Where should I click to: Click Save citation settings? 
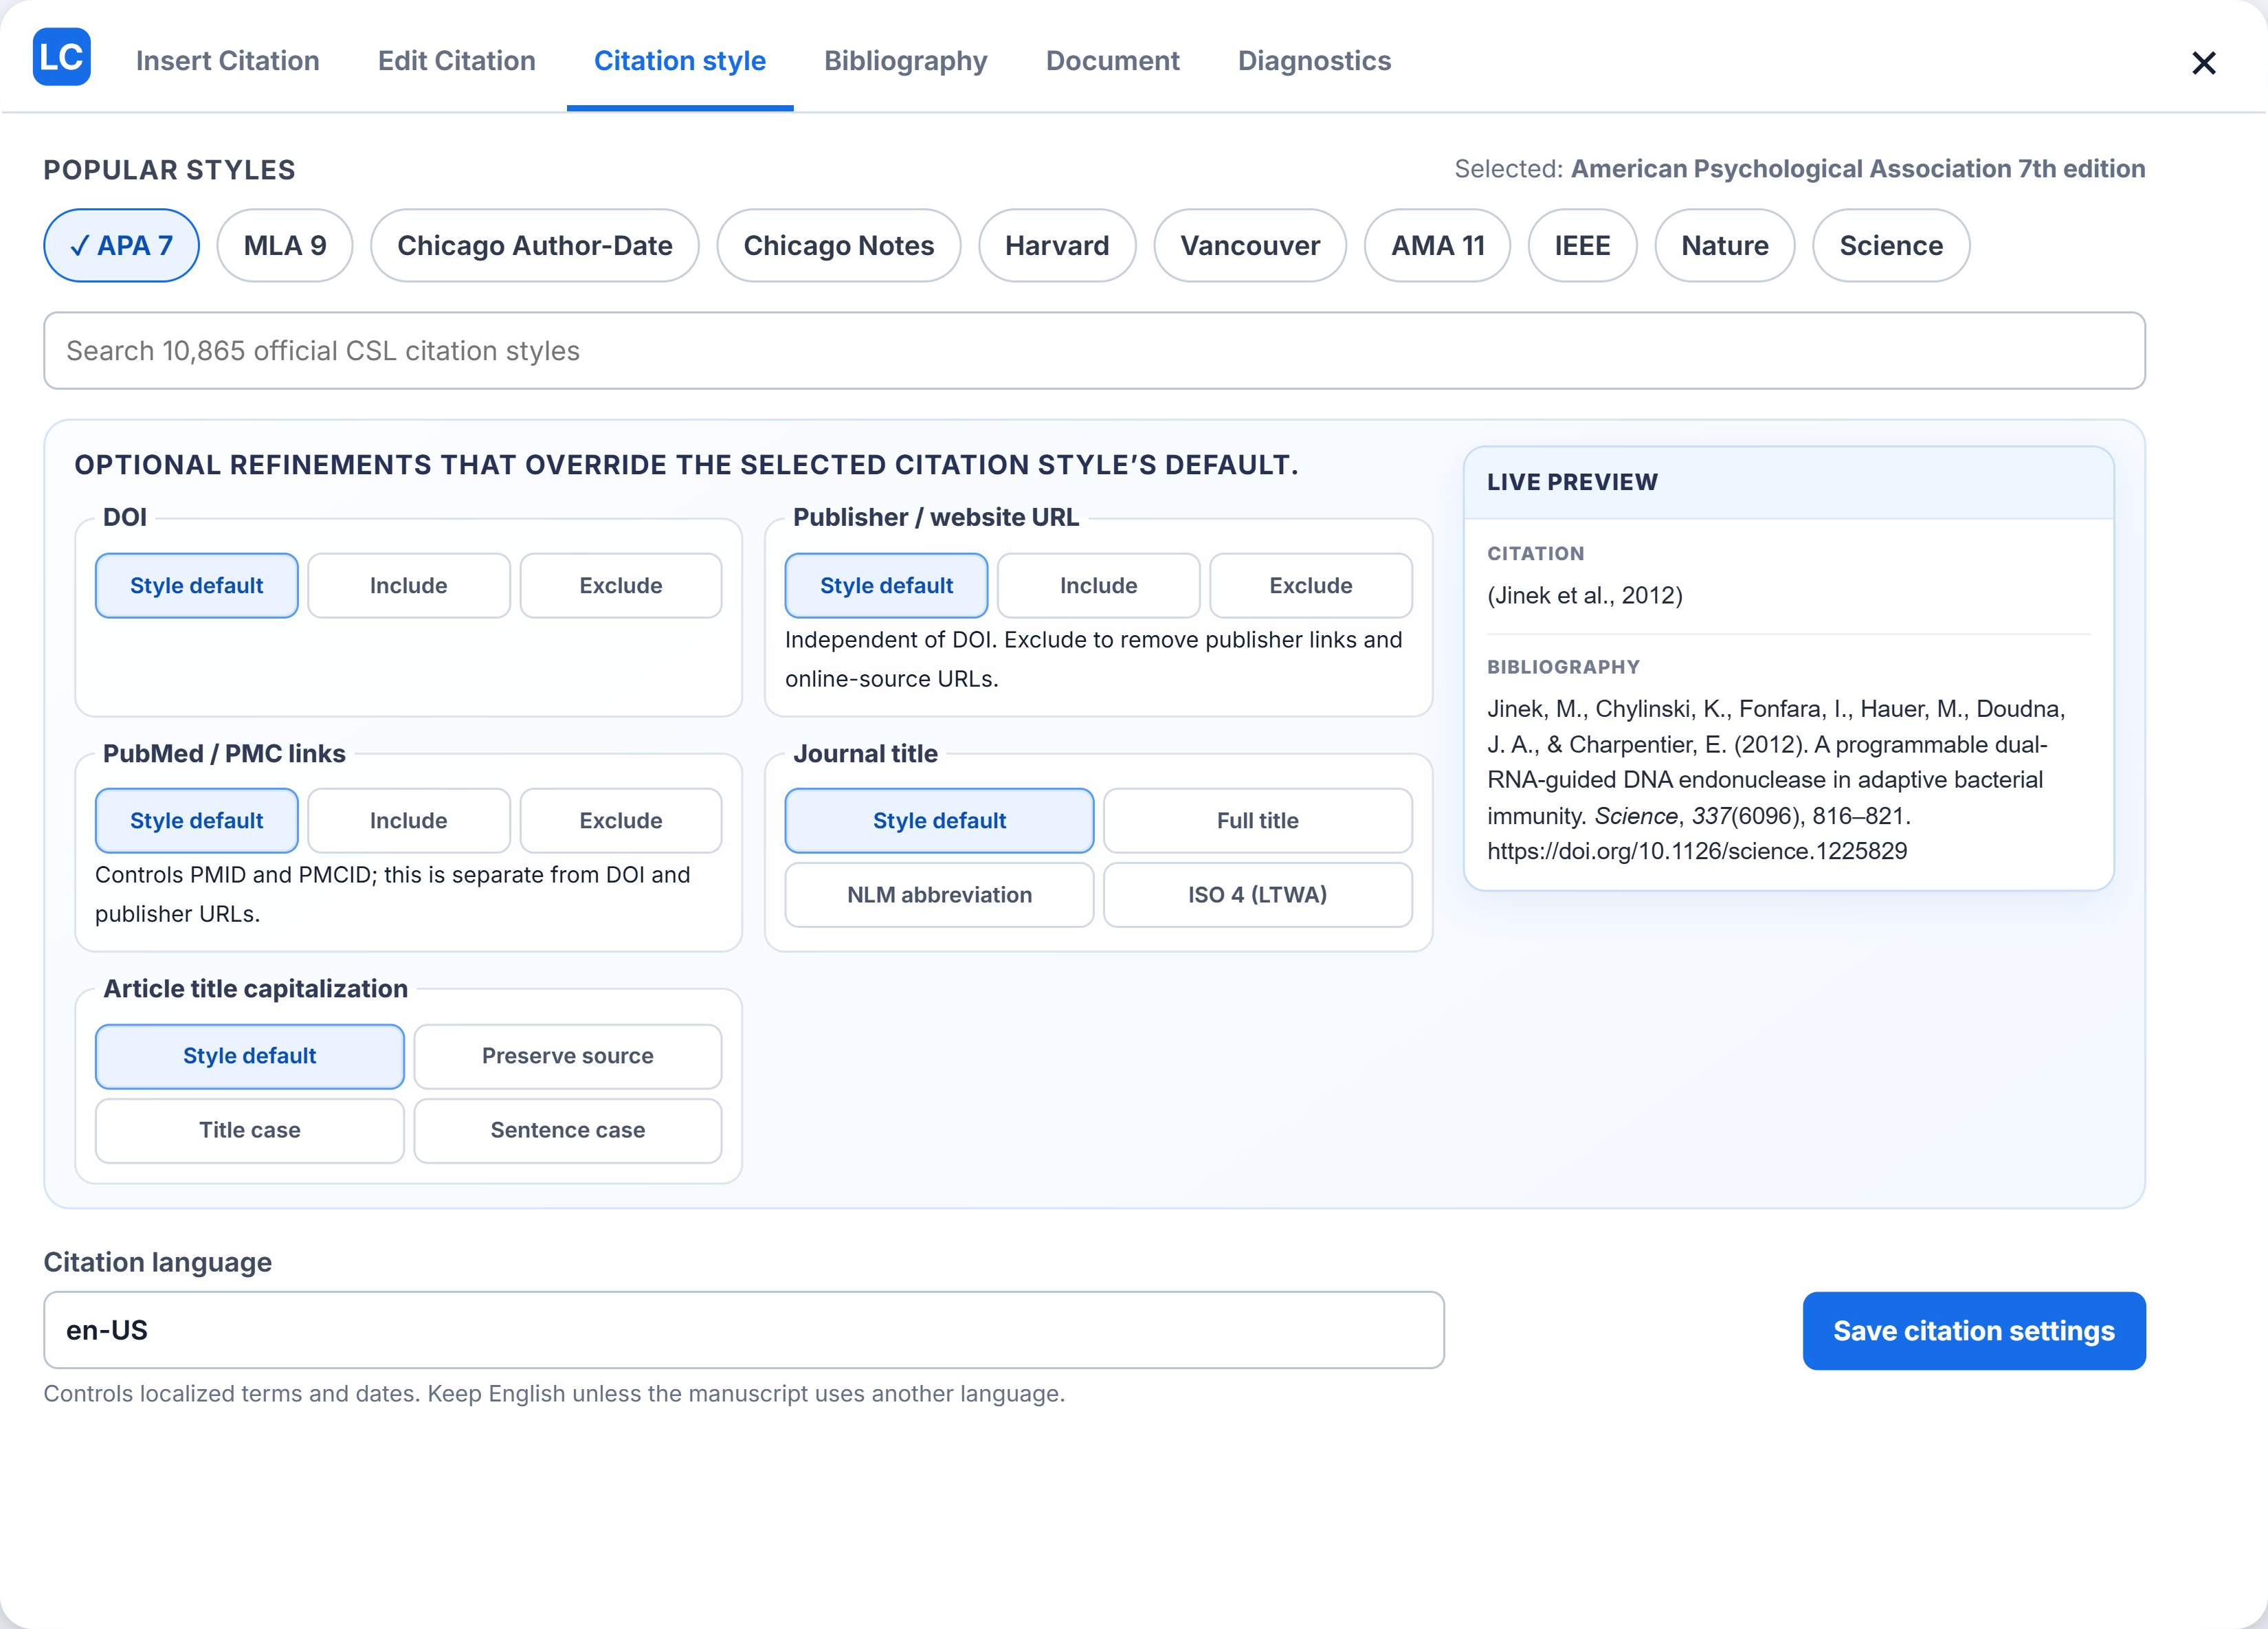1974,1331
